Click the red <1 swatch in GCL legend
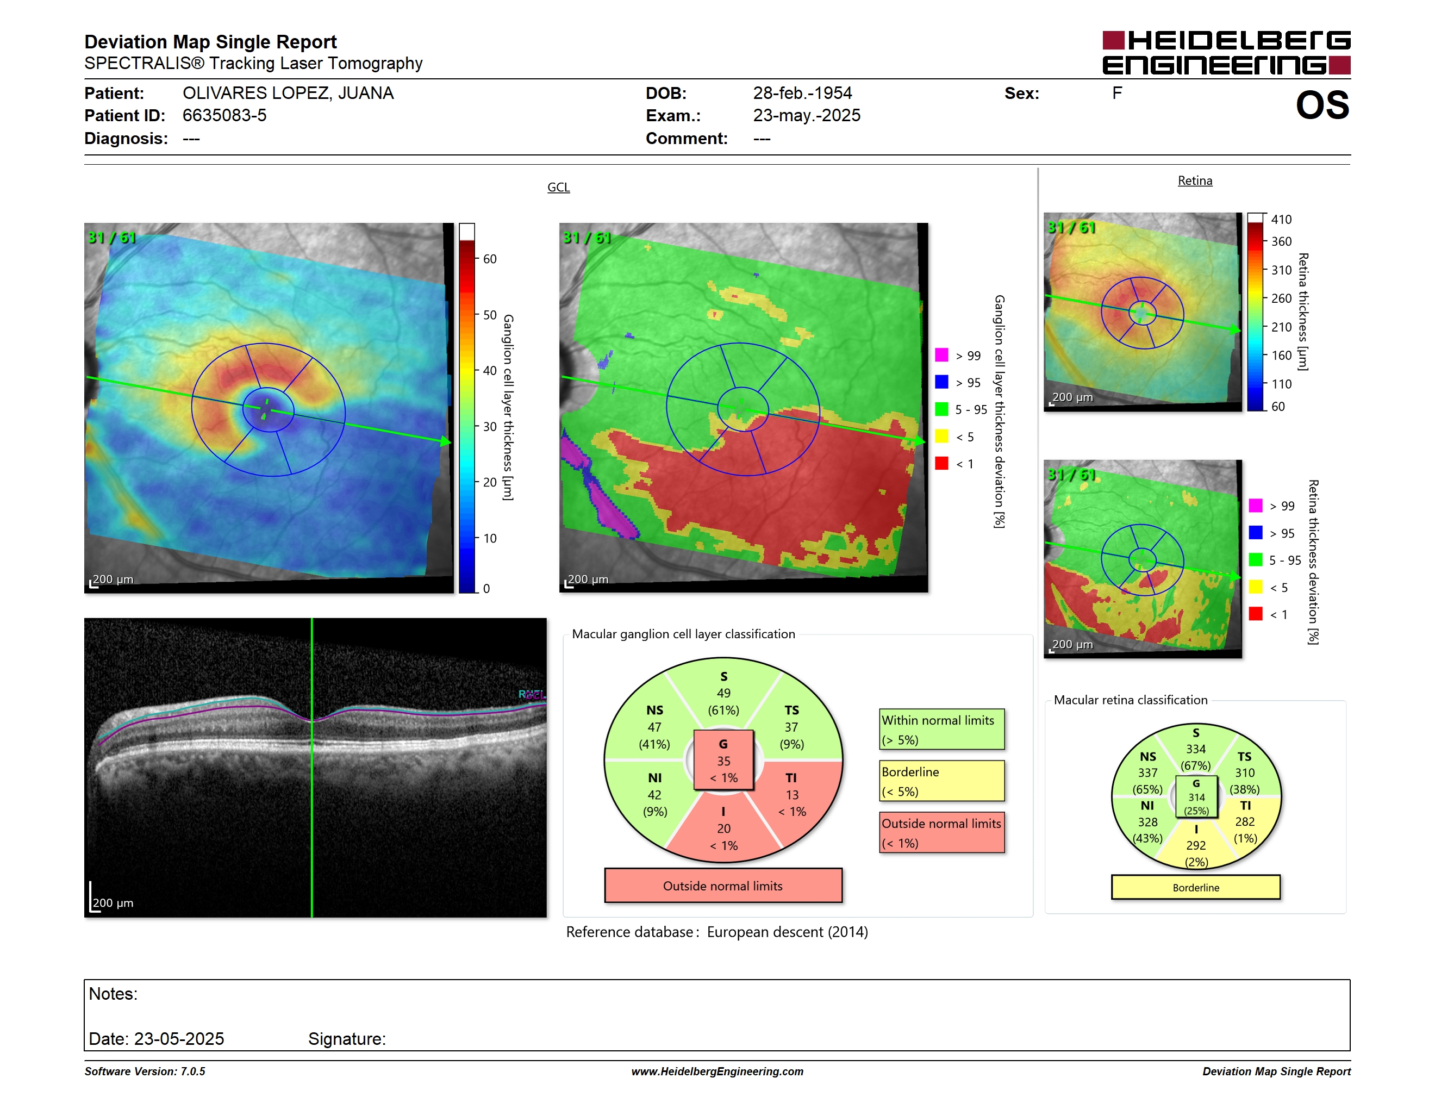The image size is (1435, 1109). [941, 463]
